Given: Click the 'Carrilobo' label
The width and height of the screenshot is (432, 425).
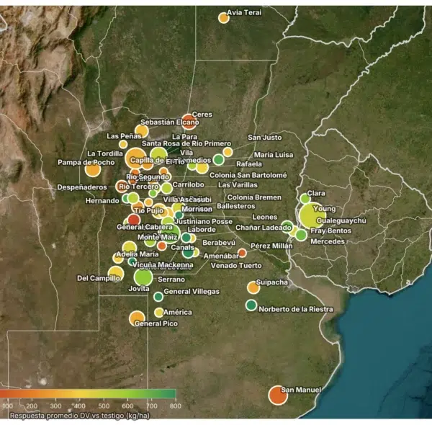Looking at the screenshot, I should [188, 184].
